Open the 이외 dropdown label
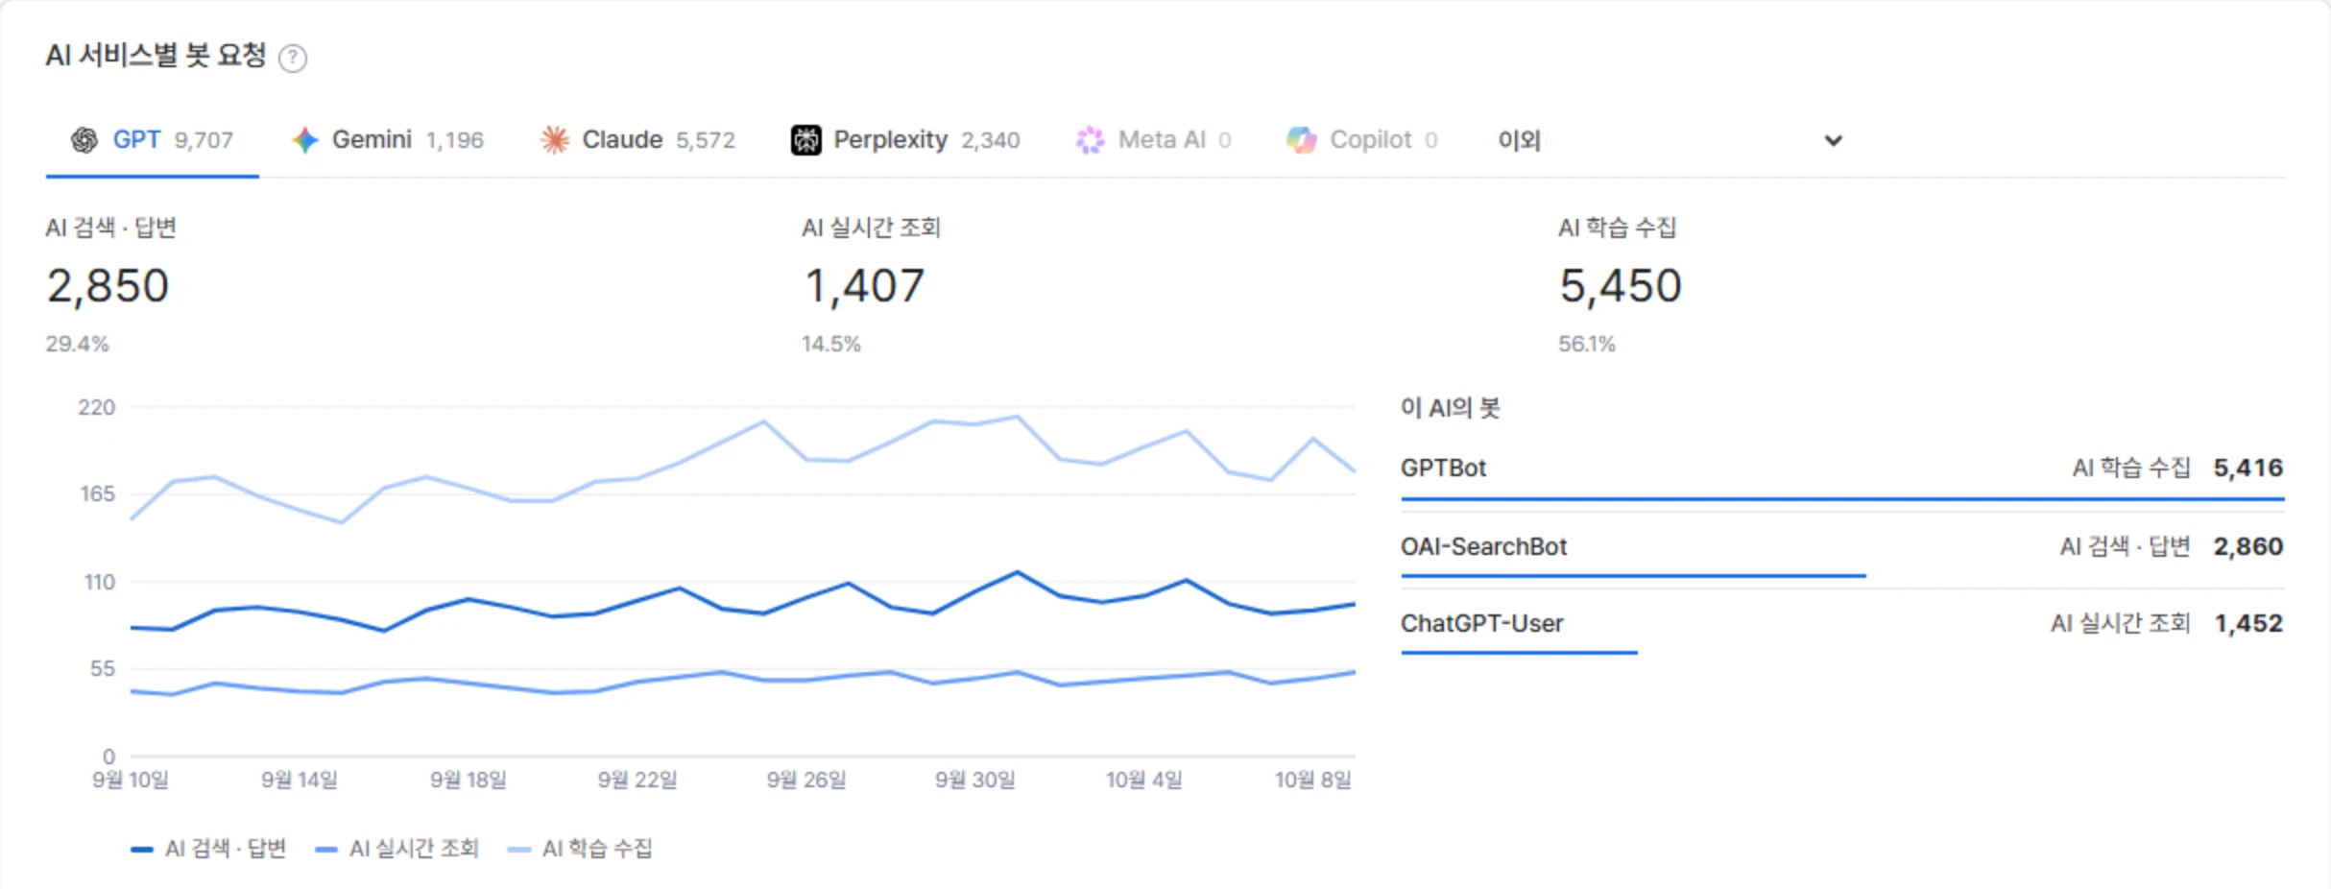This screenshot has width=2331, height=889. (x=1519, y=140)
